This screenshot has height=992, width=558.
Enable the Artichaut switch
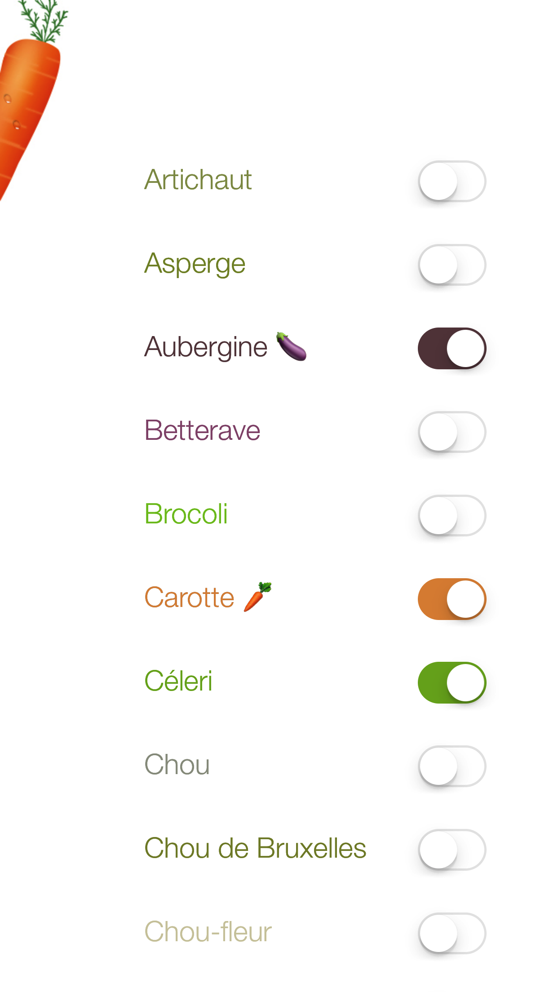(452, 181)
